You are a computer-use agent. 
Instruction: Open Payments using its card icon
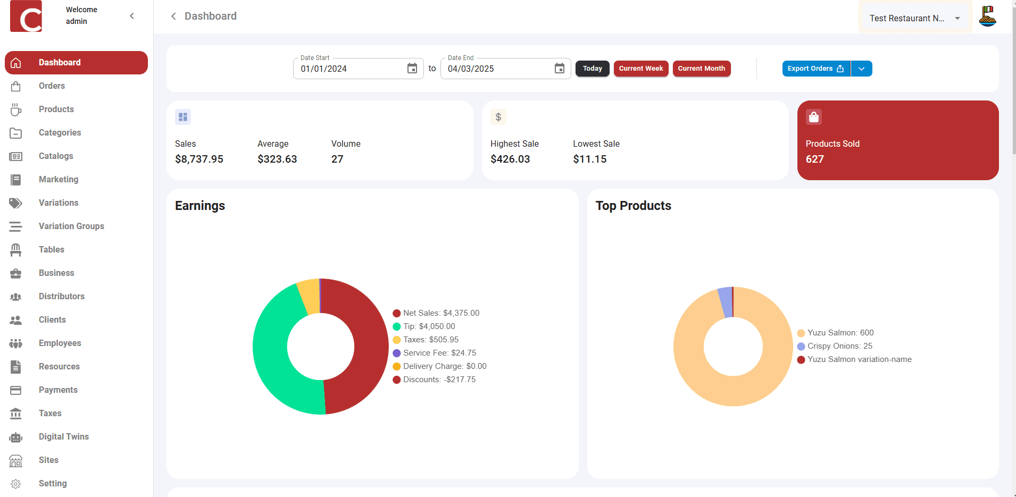point(16,390)
